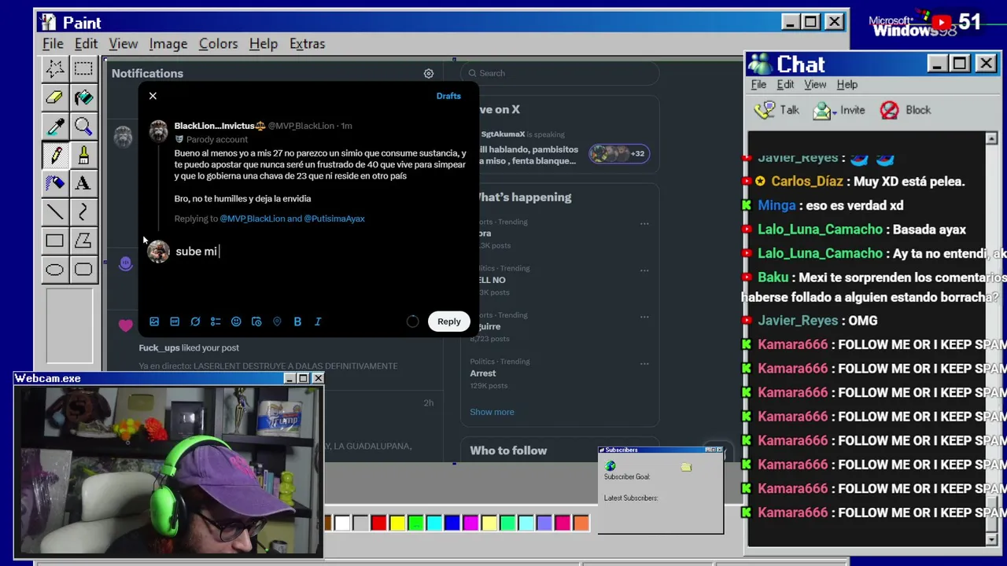Click the Block button in Chat
The image size is (1007, 566).
(x=905, y=110)
